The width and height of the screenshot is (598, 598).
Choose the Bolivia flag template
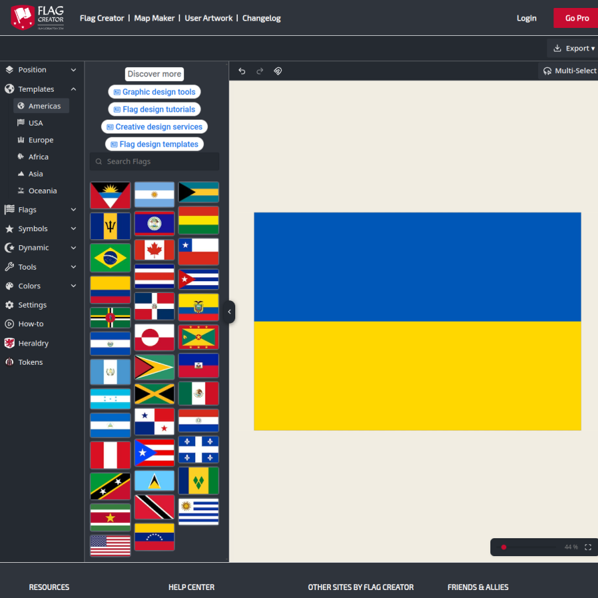(x=198, y=220)
